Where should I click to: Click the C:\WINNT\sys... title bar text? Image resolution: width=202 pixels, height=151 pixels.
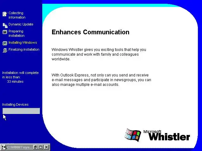[20, 147]
